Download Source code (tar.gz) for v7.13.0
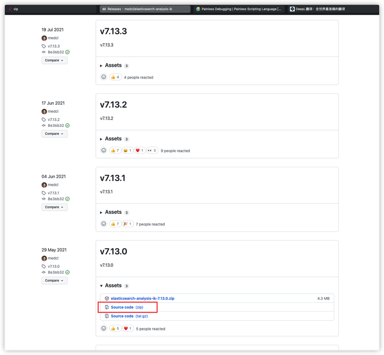This screenshot has width=384, height=355. click(130, 316)
